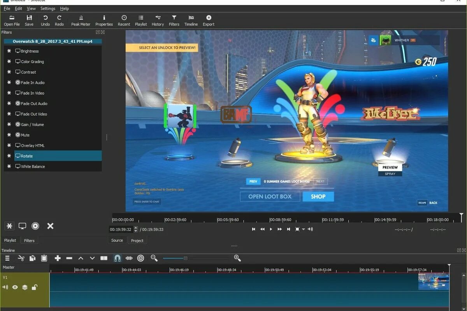Save the project with Save icon
Viewport: 467px width, 311px height.
point(29,21)
